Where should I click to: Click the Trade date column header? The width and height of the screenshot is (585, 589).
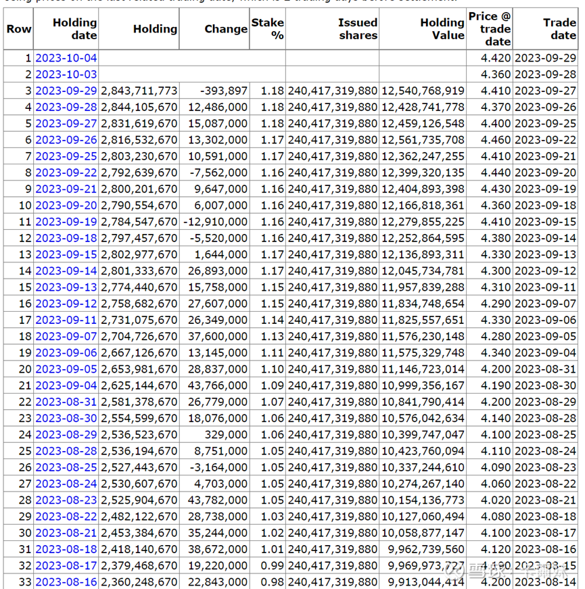pos(545,29)
